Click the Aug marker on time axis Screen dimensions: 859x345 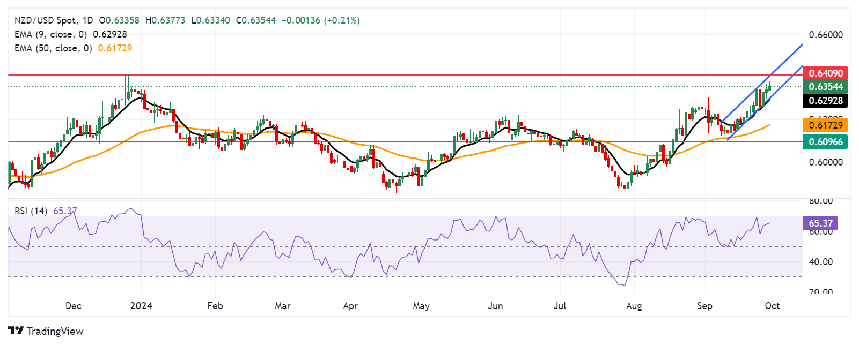point(634,306)
